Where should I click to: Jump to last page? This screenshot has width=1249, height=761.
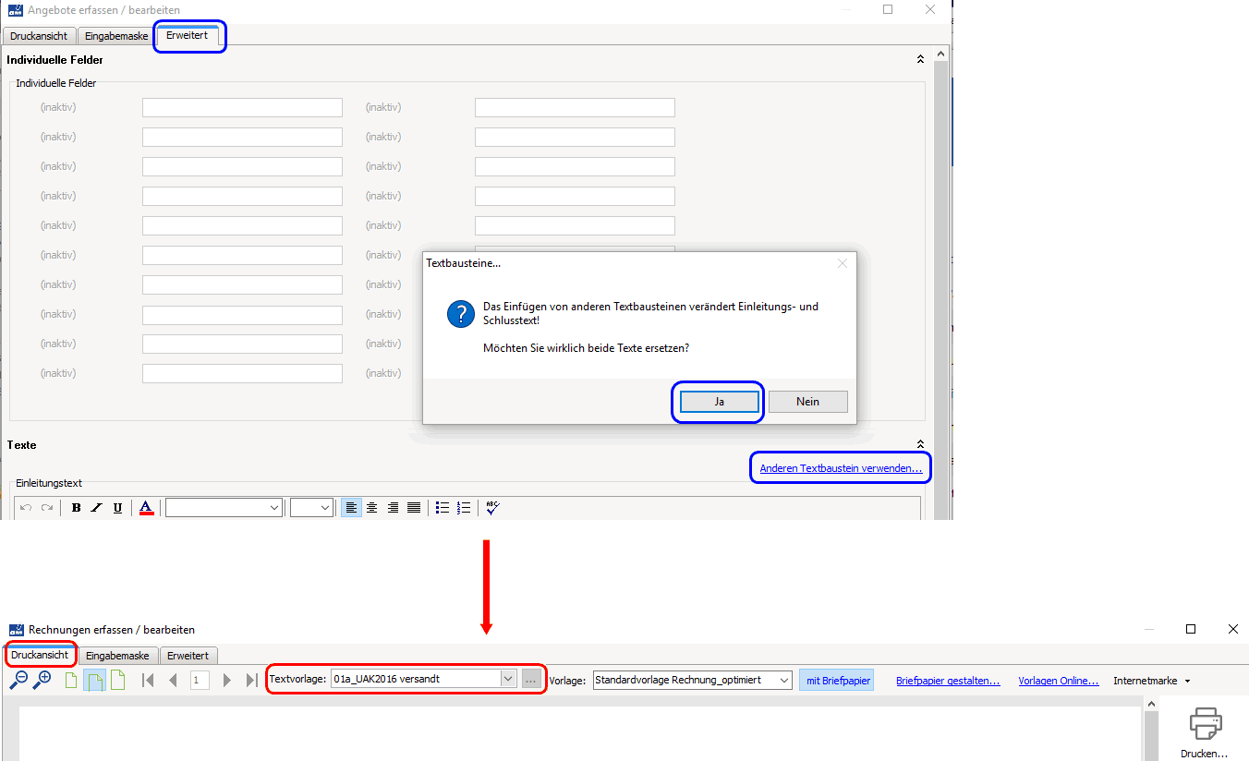click(252, 680)
